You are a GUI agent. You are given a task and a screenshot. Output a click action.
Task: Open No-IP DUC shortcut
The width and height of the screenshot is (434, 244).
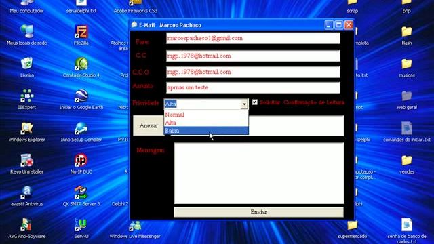click(x=81, y=164)
